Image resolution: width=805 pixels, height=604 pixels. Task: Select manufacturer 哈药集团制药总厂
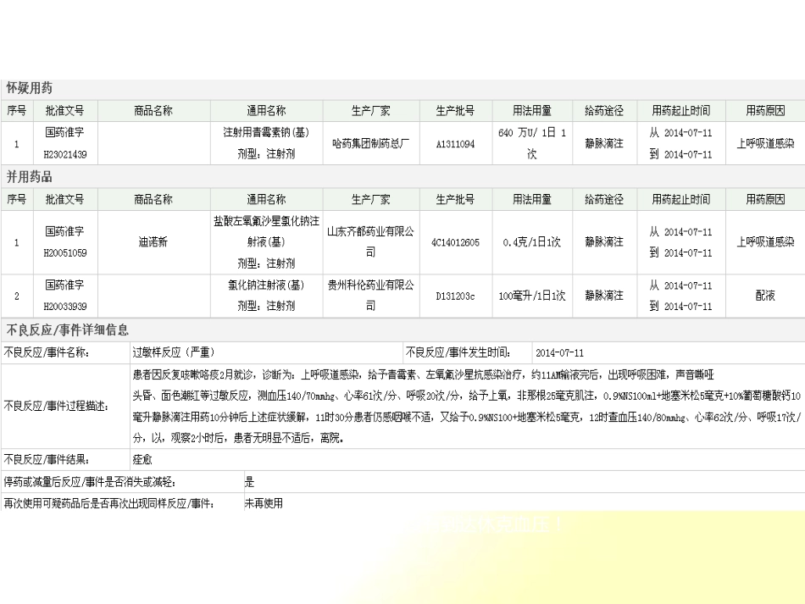(370, 143)
